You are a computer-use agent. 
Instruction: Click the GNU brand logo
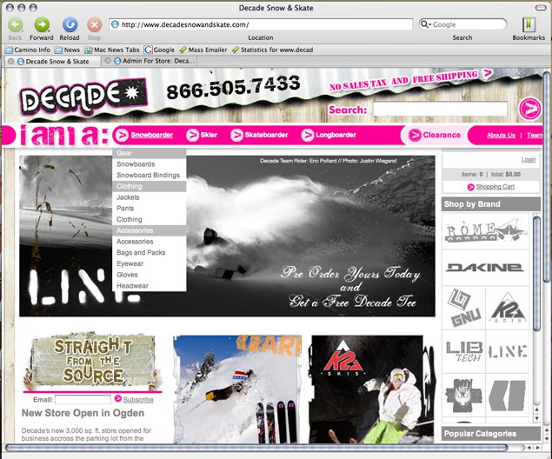pyautogui.click(x=464, y=308)
